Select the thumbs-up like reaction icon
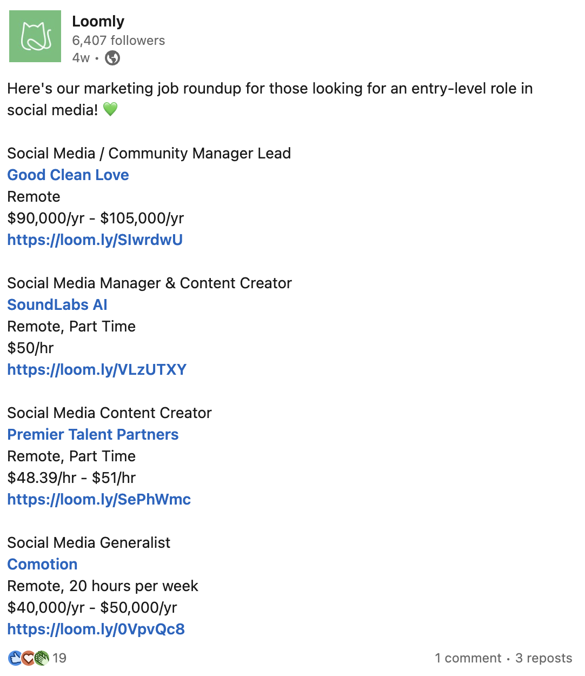The height and width of the screenshot is (676, 585). (x=14, y=658)
